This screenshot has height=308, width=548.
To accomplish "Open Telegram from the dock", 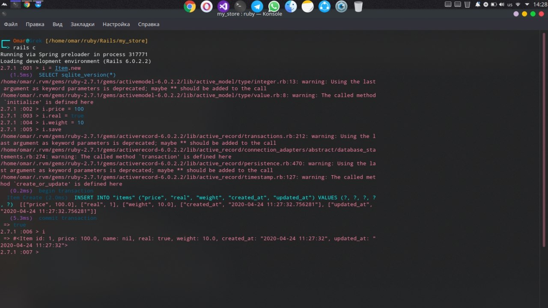I will [x=257, y=6].
